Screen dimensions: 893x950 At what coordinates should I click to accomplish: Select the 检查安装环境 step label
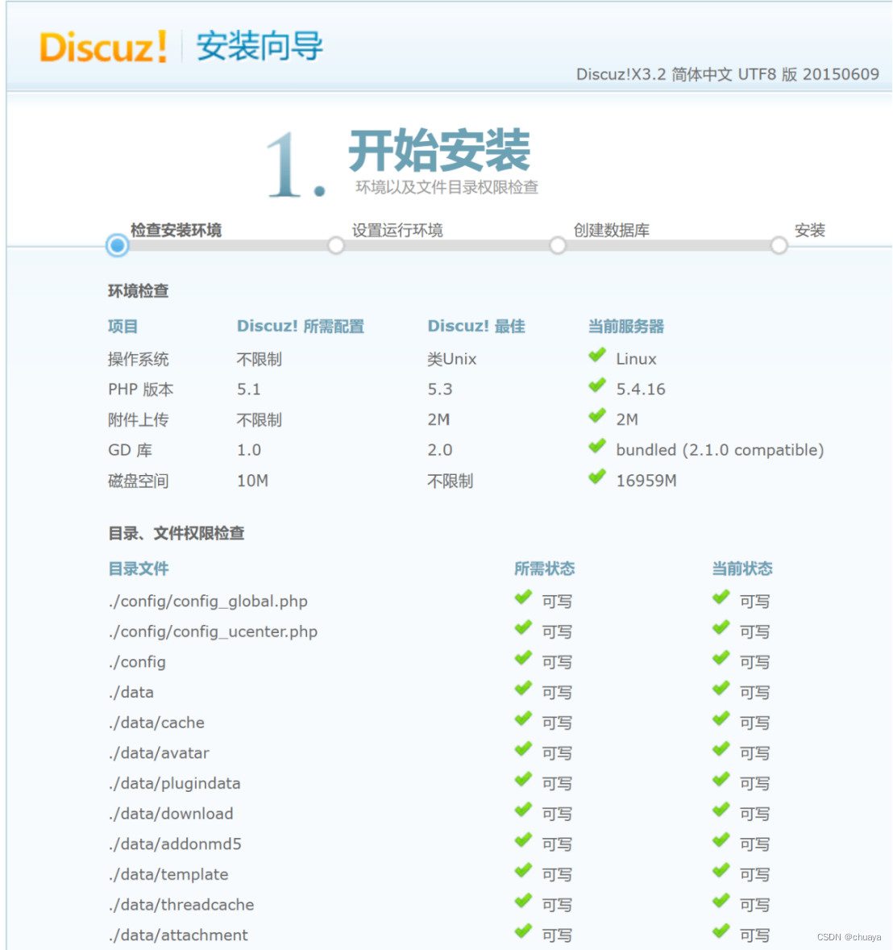[x=177, y=230]
